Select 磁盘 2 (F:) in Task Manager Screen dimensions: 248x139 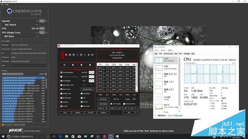coord(166,91)
